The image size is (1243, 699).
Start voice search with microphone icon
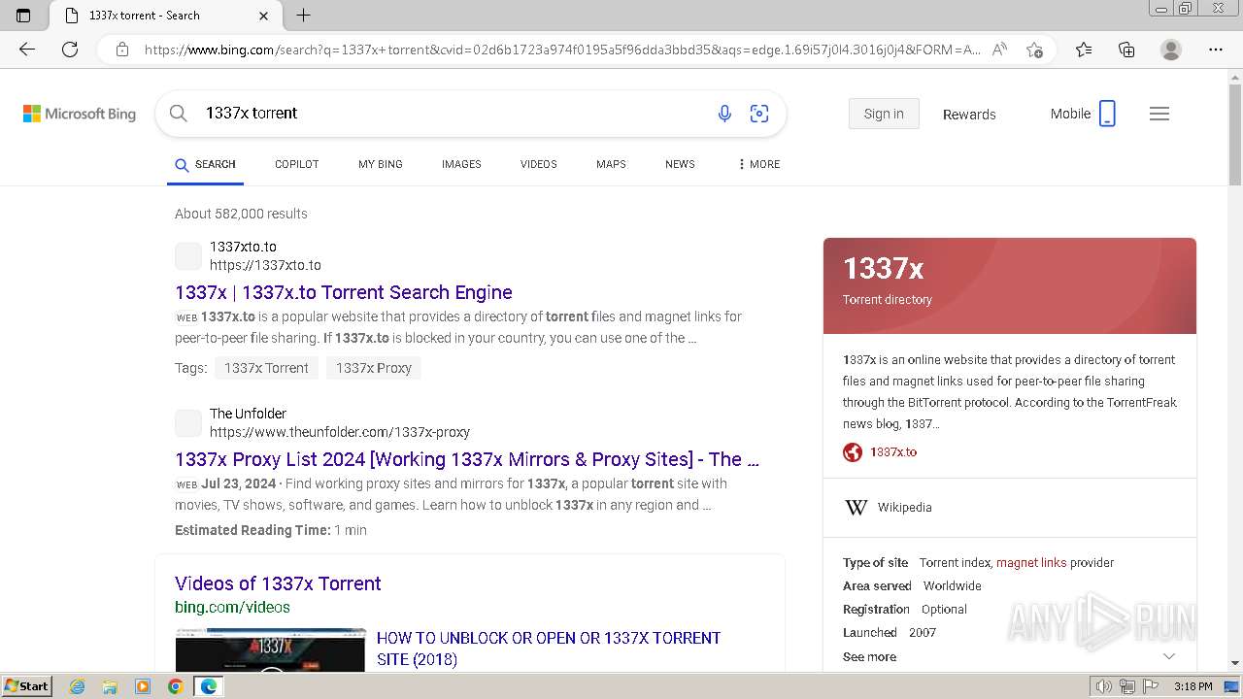(724, 114)
